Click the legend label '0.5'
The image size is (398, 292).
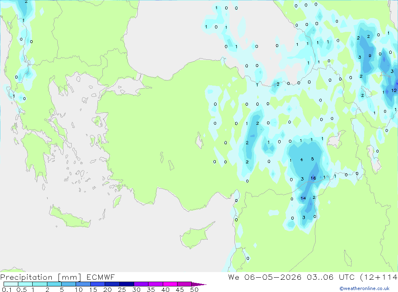click(21, 290)
